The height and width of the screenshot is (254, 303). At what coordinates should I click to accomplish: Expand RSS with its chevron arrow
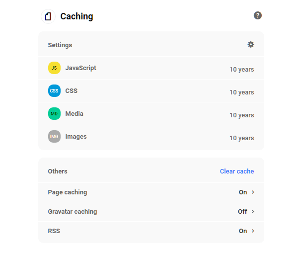253,231
